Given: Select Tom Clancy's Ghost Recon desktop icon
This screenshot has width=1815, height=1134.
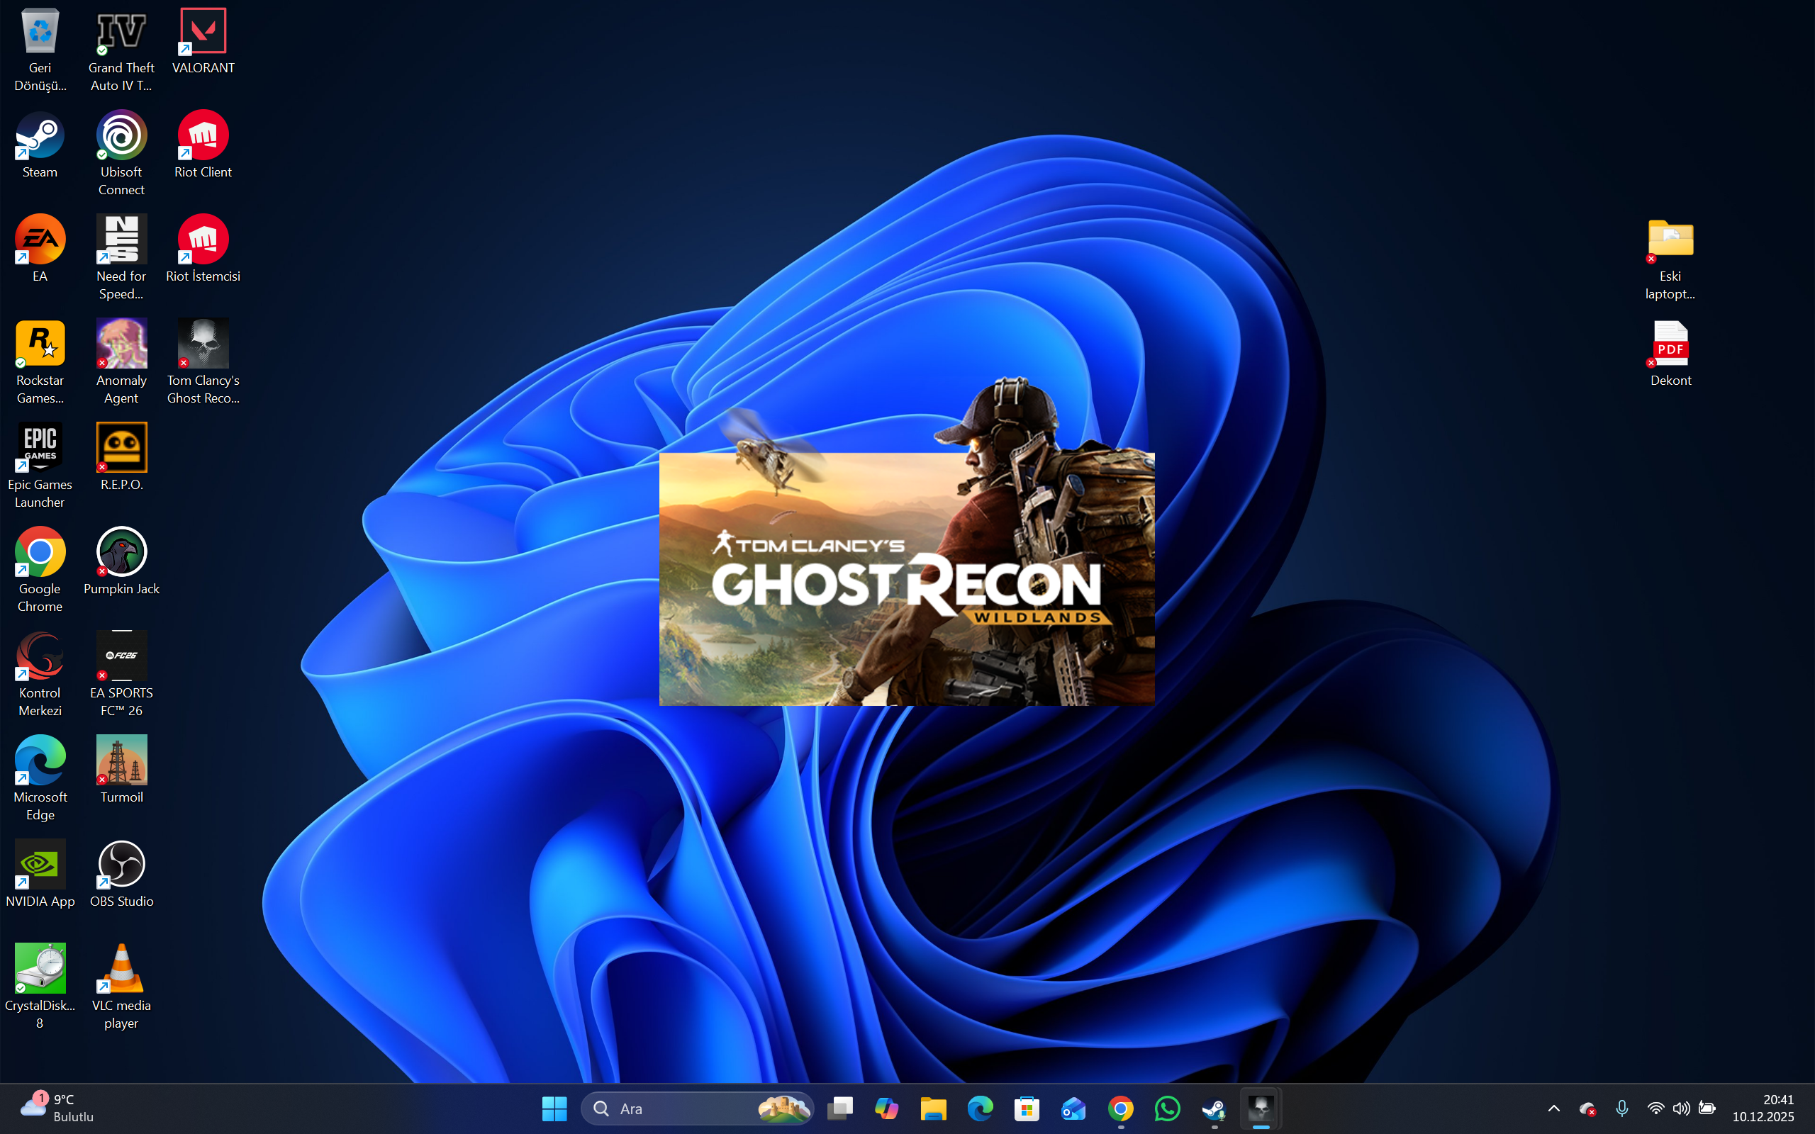Looking at the screenshot, I should (203, 362).
